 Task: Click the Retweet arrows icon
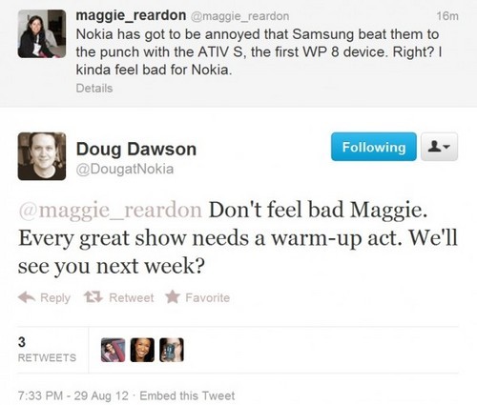[x=93, y=297]
